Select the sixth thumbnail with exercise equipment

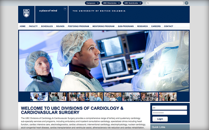(x=131, y=97)
